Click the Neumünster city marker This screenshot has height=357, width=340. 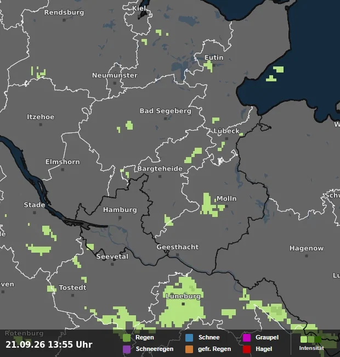115,83
